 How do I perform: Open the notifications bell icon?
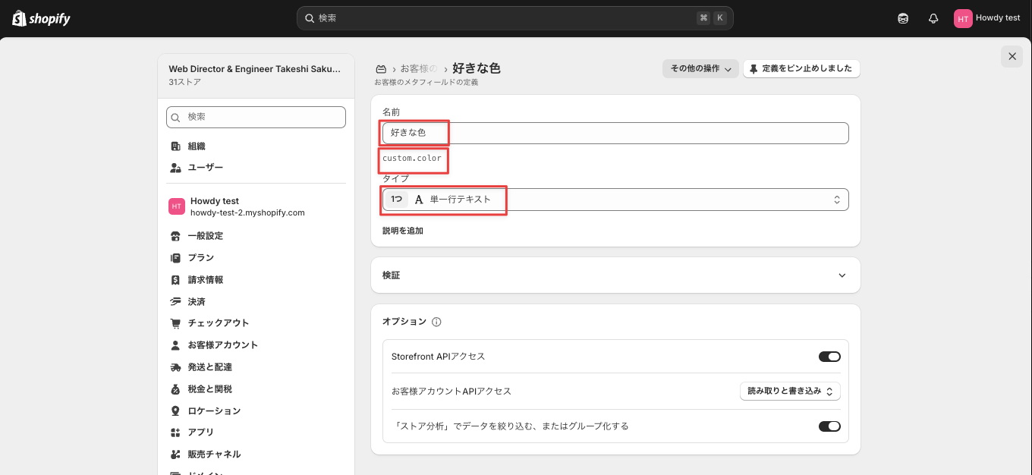933,18
